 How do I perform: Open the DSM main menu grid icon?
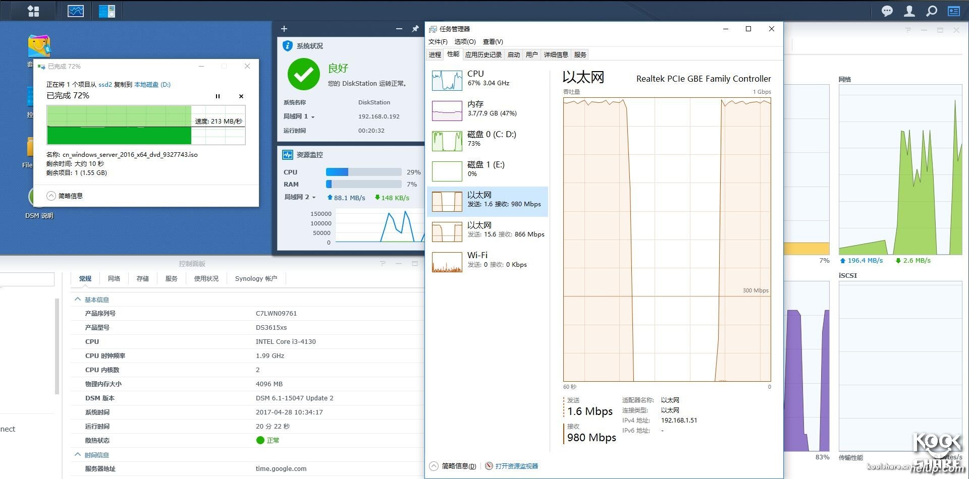[x=33, y=11]
